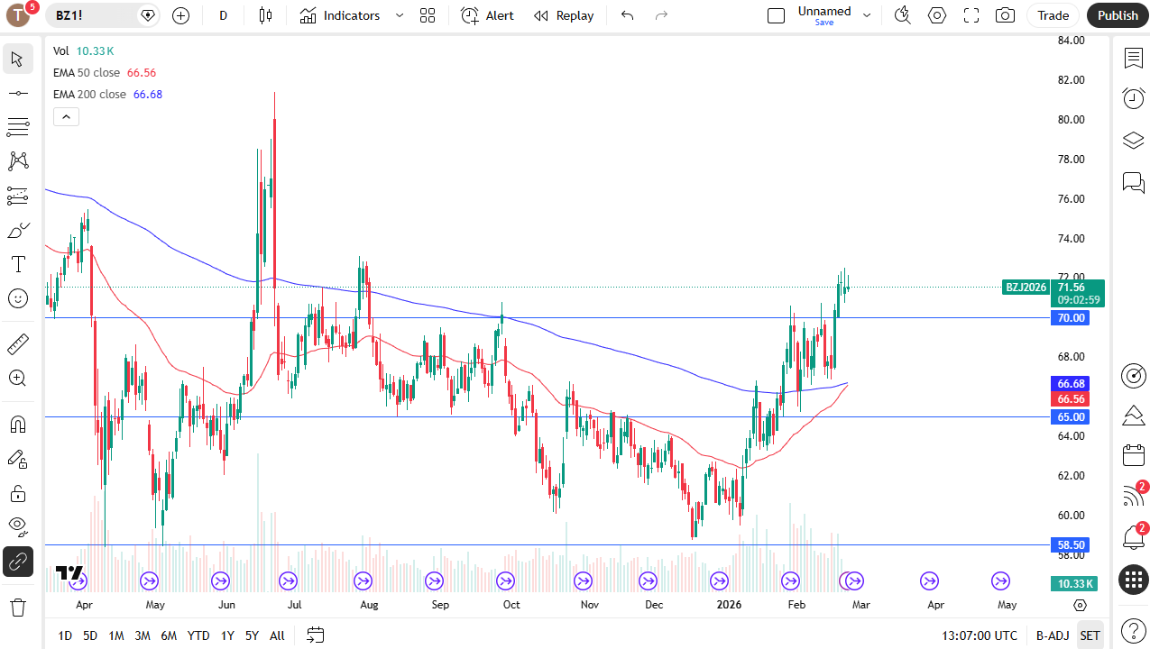Open the help center question icon

pos(1133,630)
